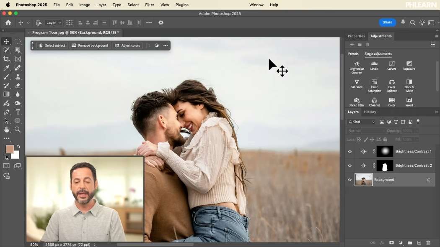Select the Crop tool

6,59
